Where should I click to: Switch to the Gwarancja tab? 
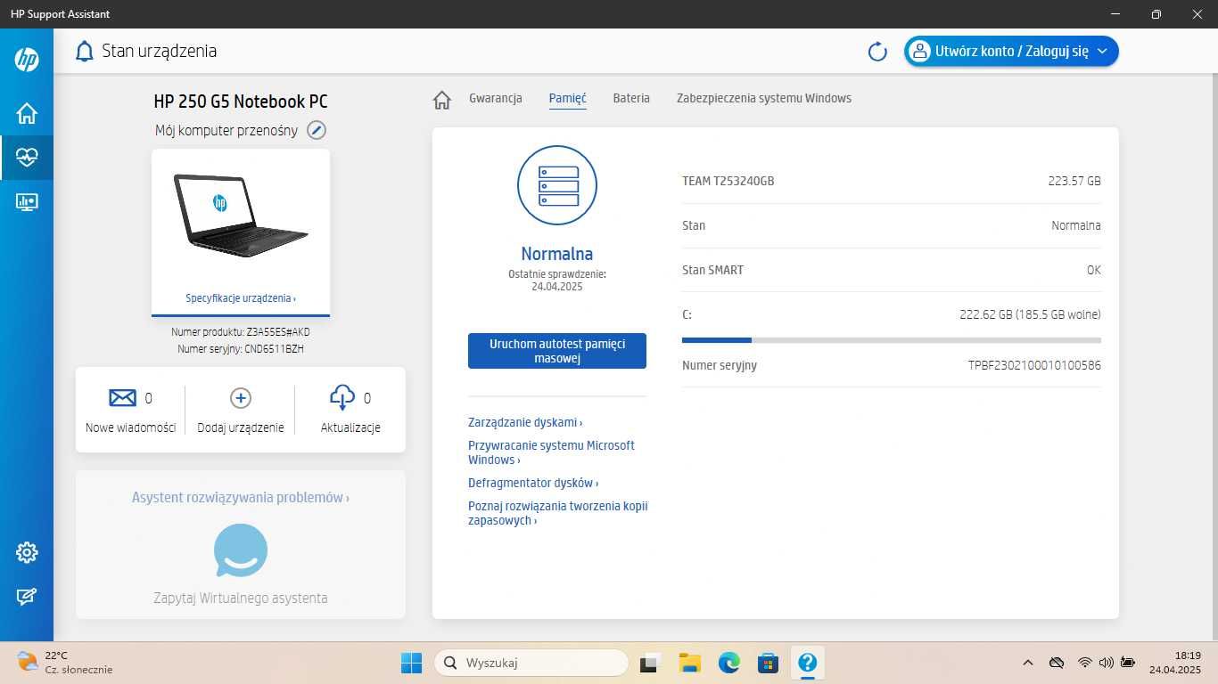point(496,98)
